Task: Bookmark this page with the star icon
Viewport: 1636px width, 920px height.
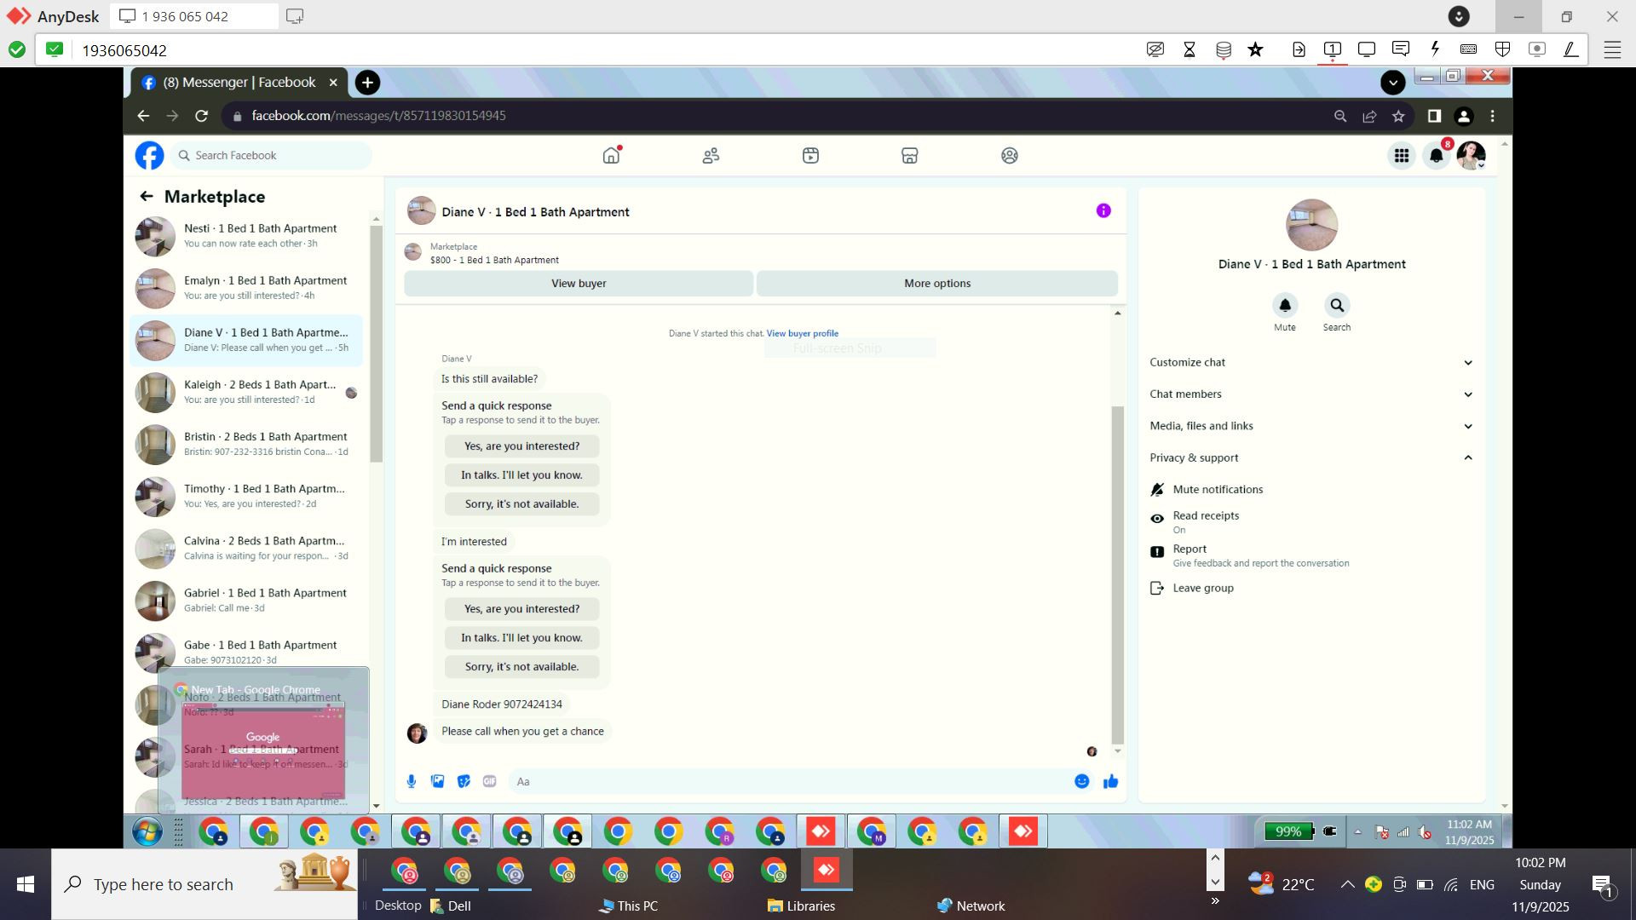Action: click(1398, 116)
